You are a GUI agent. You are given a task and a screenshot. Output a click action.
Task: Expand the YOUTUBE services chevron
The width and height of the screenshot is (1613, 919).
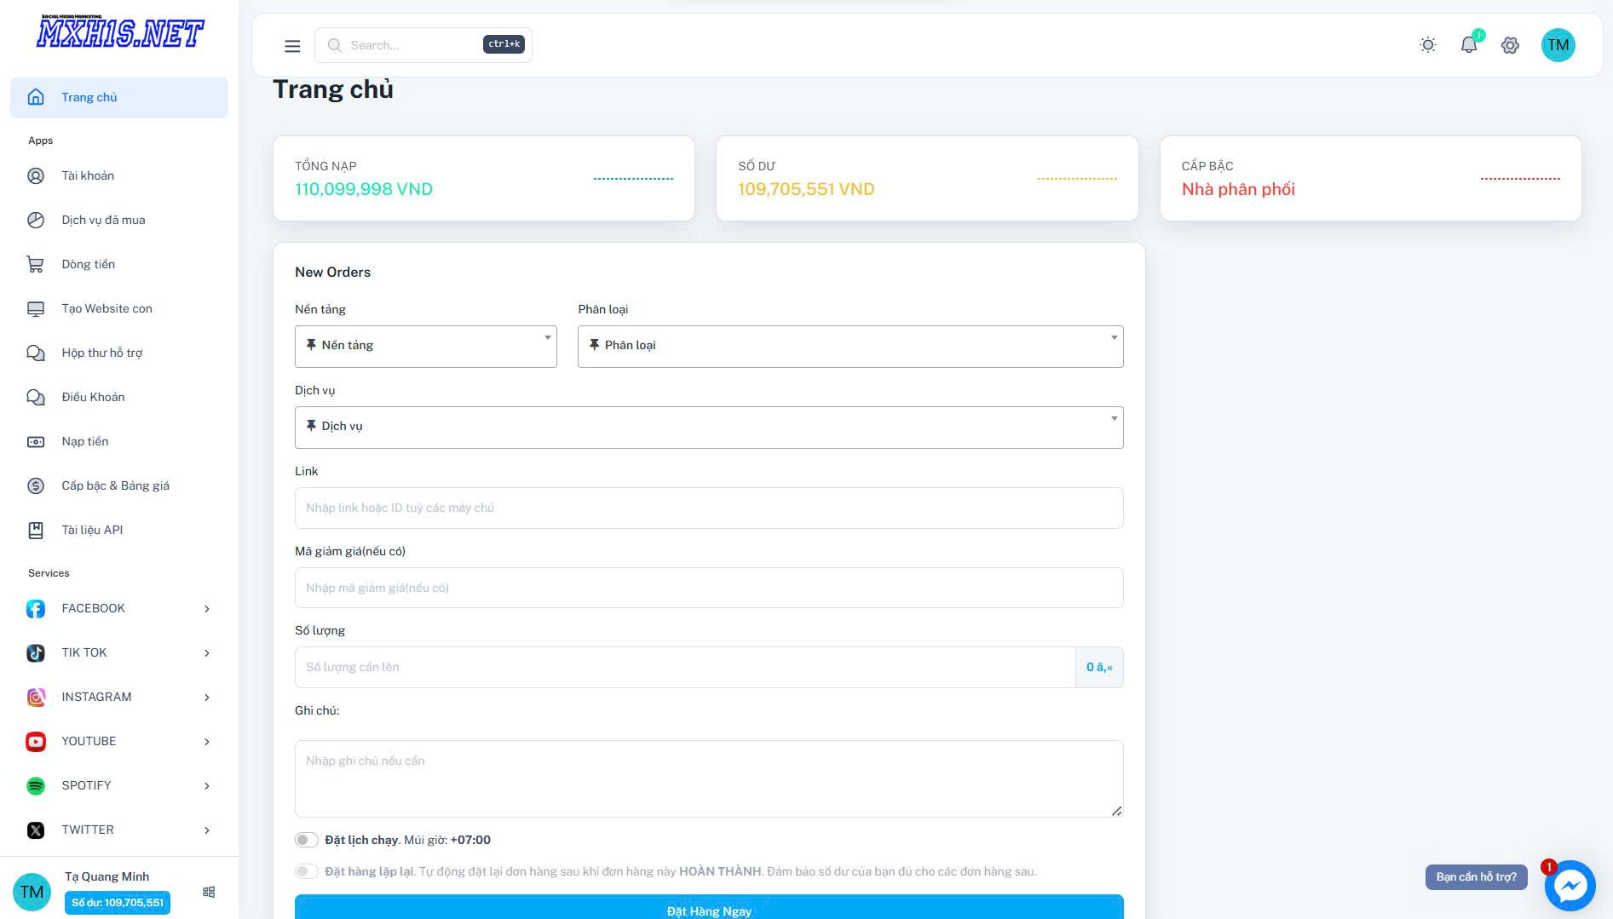pos(207,741)
